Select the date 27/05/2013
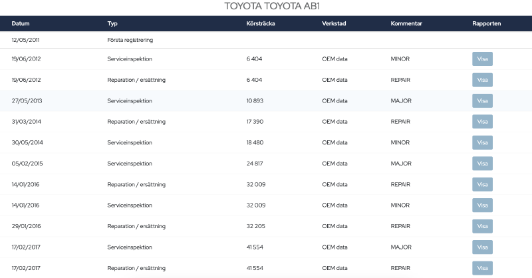 (x=27, y=101)
